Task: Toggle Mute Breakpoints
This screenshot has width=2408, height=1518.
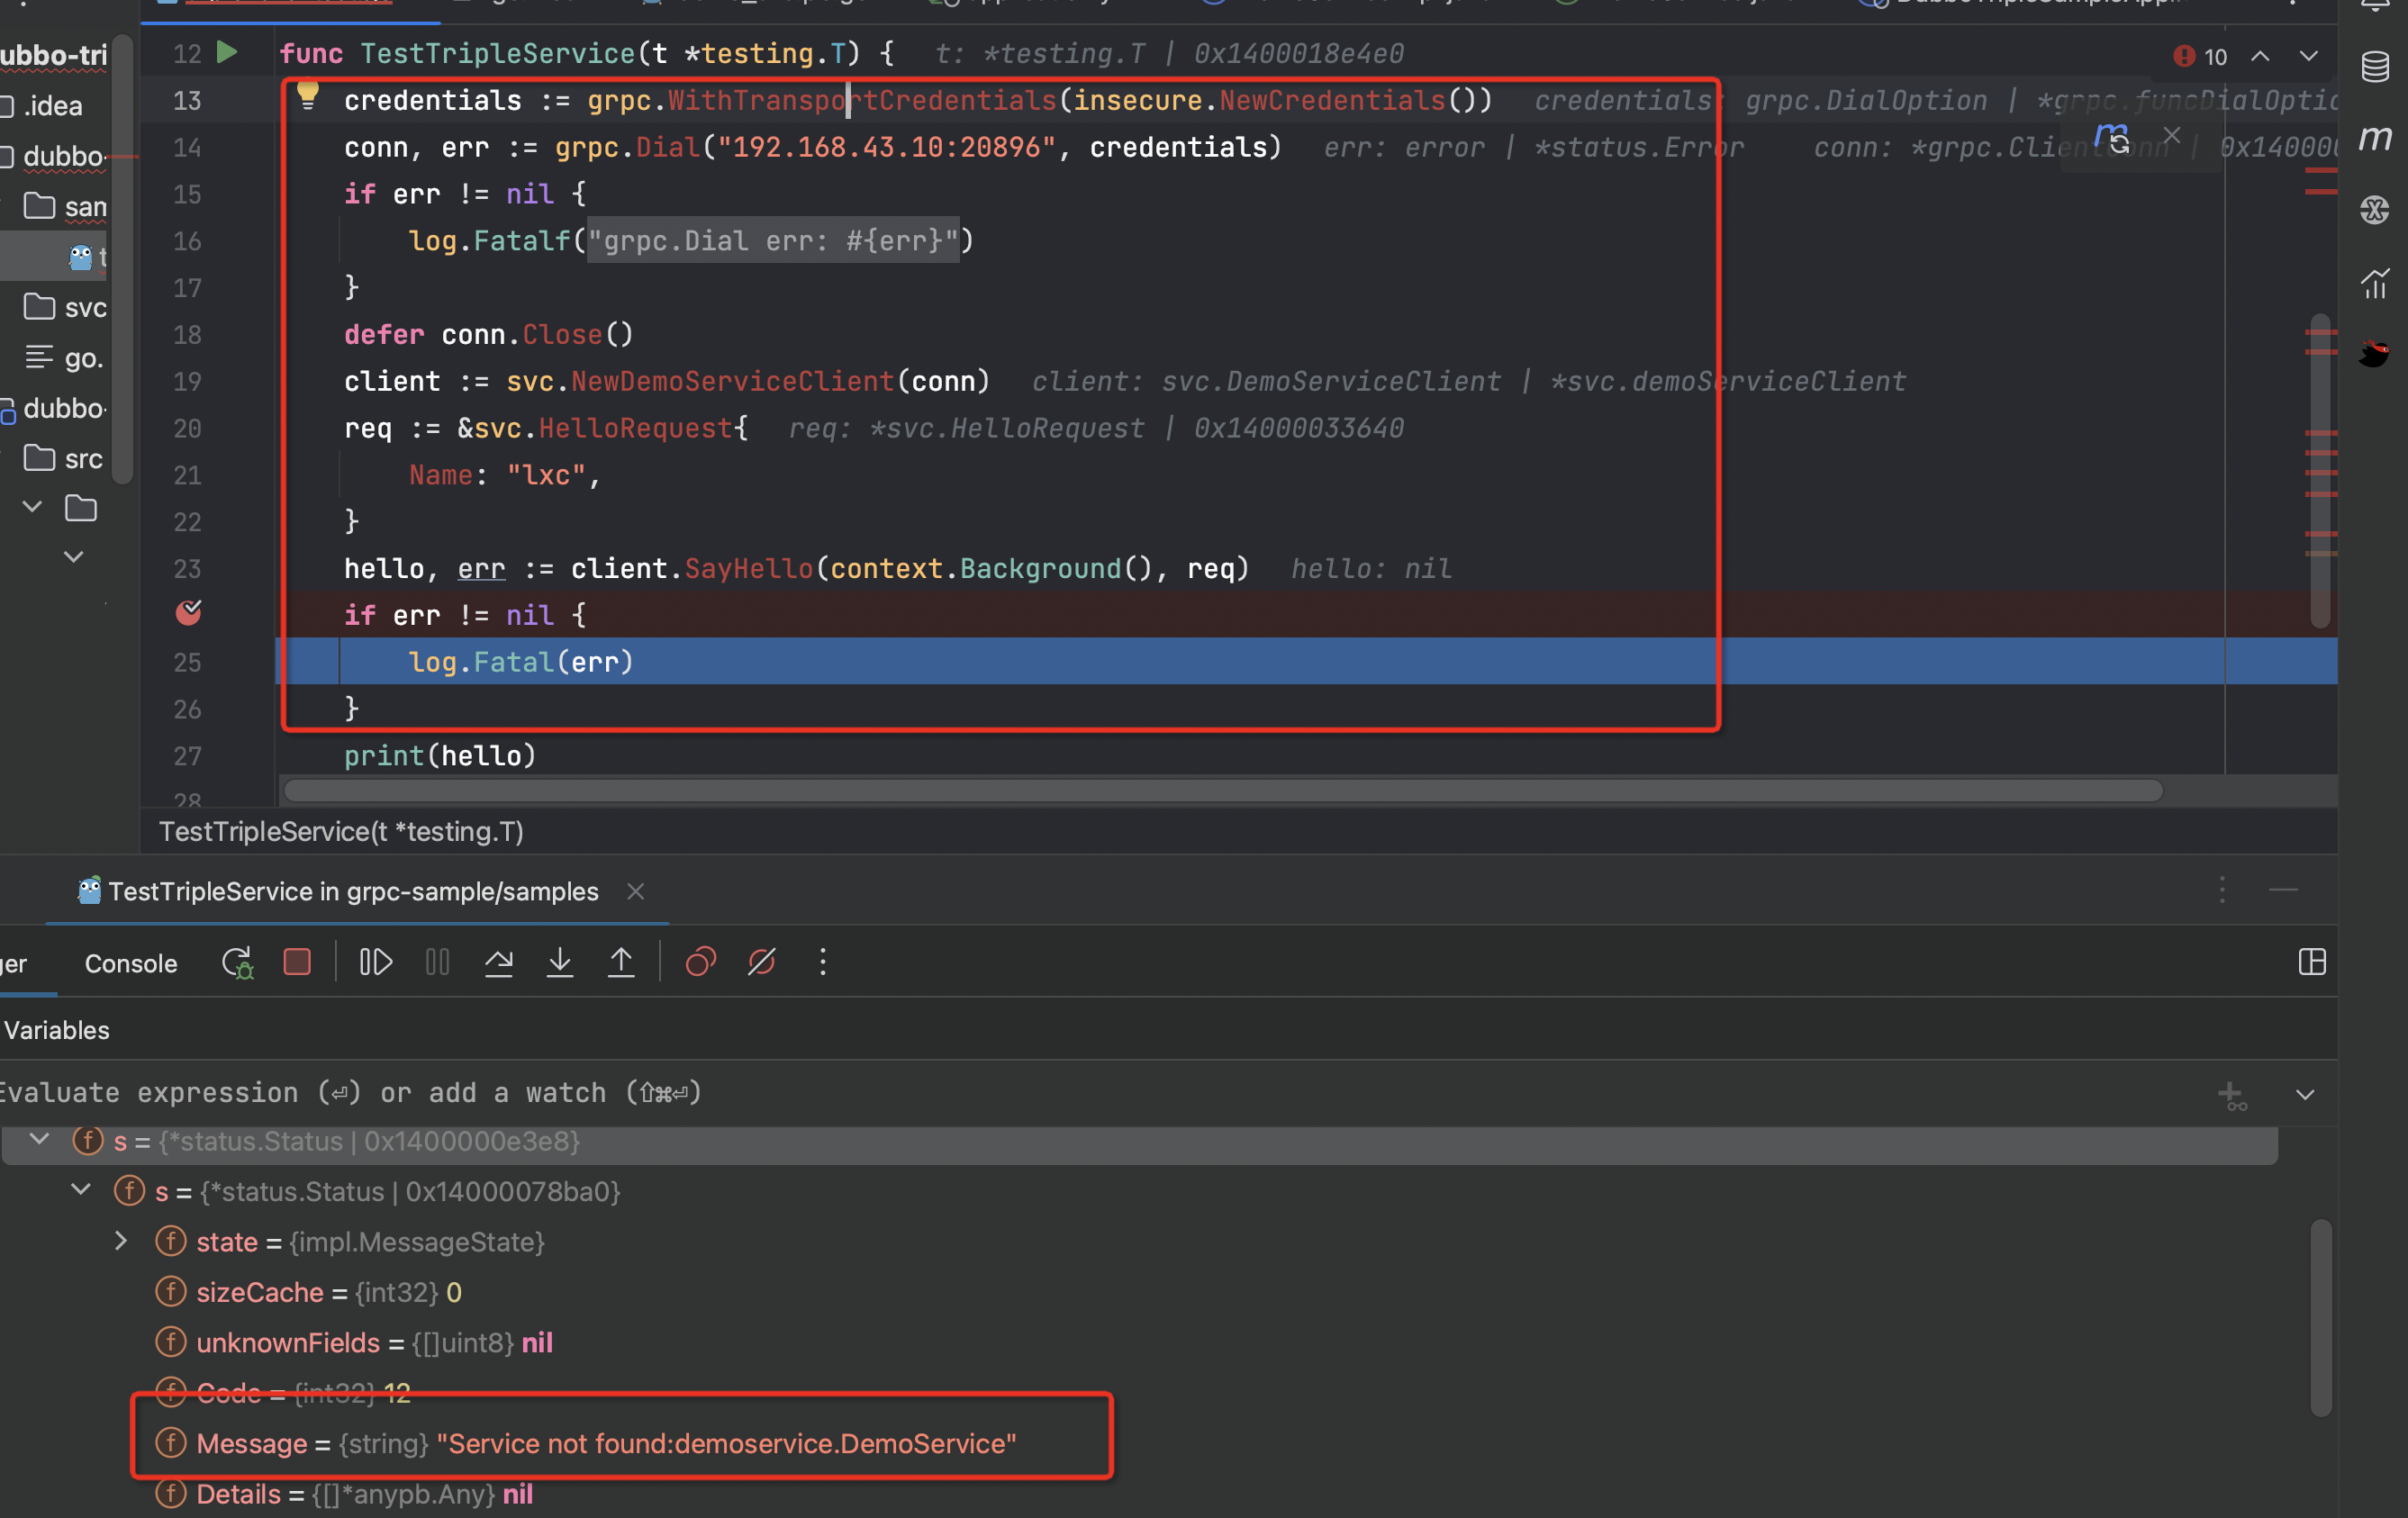Action: point(761,962)
